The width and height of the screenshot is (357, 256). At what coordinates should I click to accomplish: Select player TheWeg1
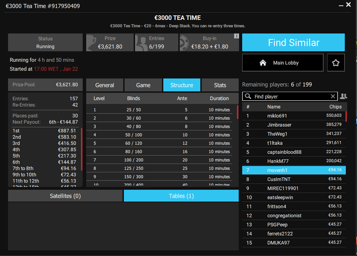point(294,134)
